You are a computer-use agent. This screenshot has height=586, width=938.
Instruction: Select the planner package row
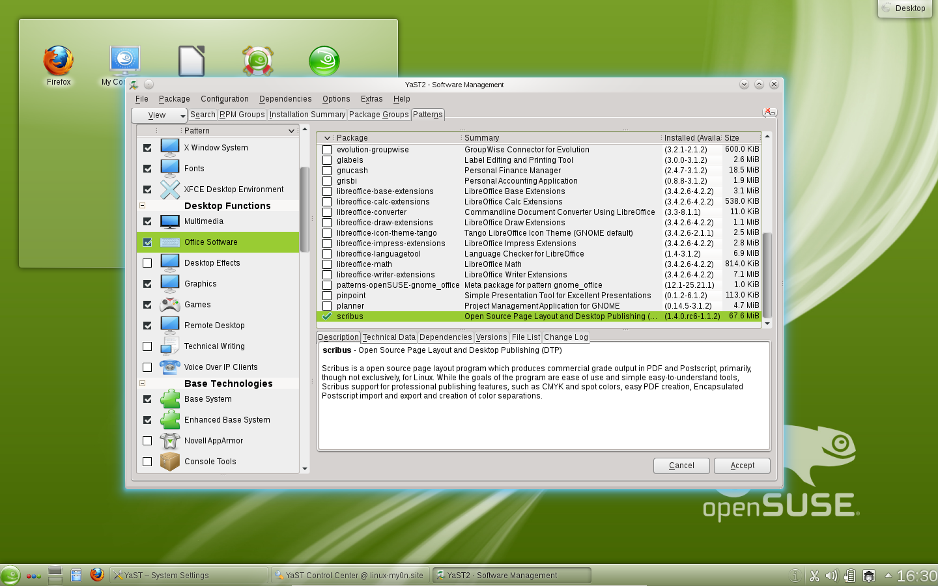539,306
